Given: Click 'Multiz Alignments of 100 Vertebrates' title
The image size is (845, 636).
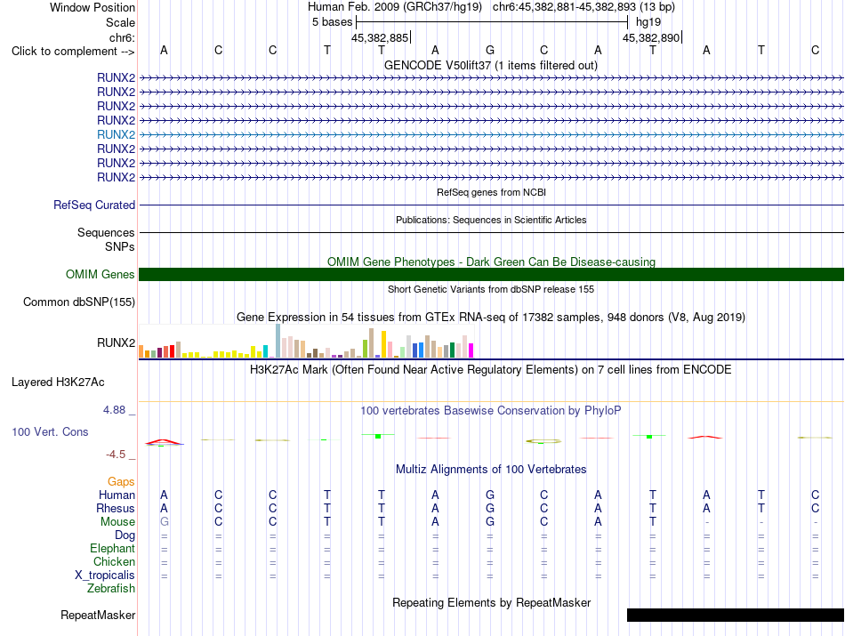Looking at the screenshot, I should coord(491,470).
